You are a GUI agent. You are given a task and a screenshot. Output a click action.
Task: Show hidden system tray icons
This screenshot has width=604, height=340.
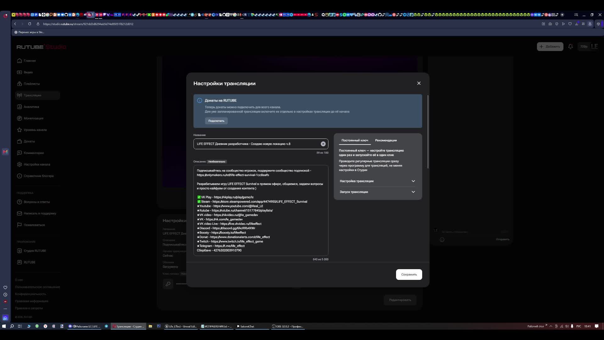tap(551, 326)
